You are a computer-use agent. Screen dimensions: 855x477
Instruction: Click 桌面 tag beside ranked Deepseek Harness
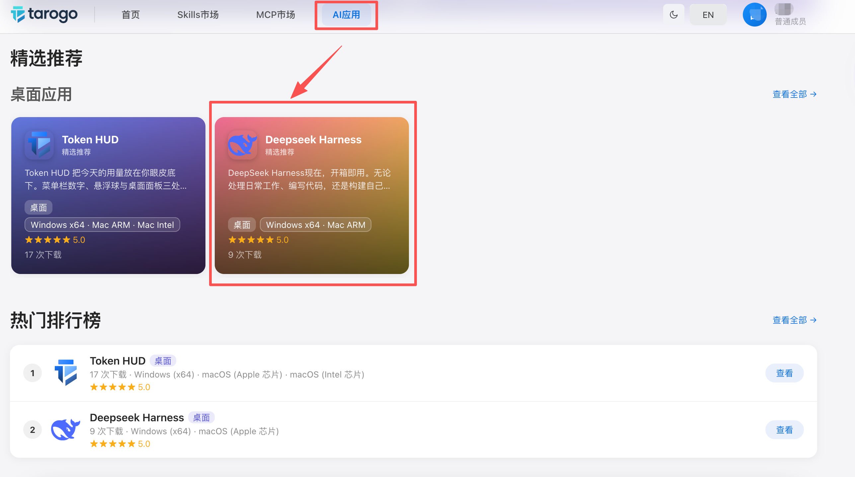coord(201,418)
